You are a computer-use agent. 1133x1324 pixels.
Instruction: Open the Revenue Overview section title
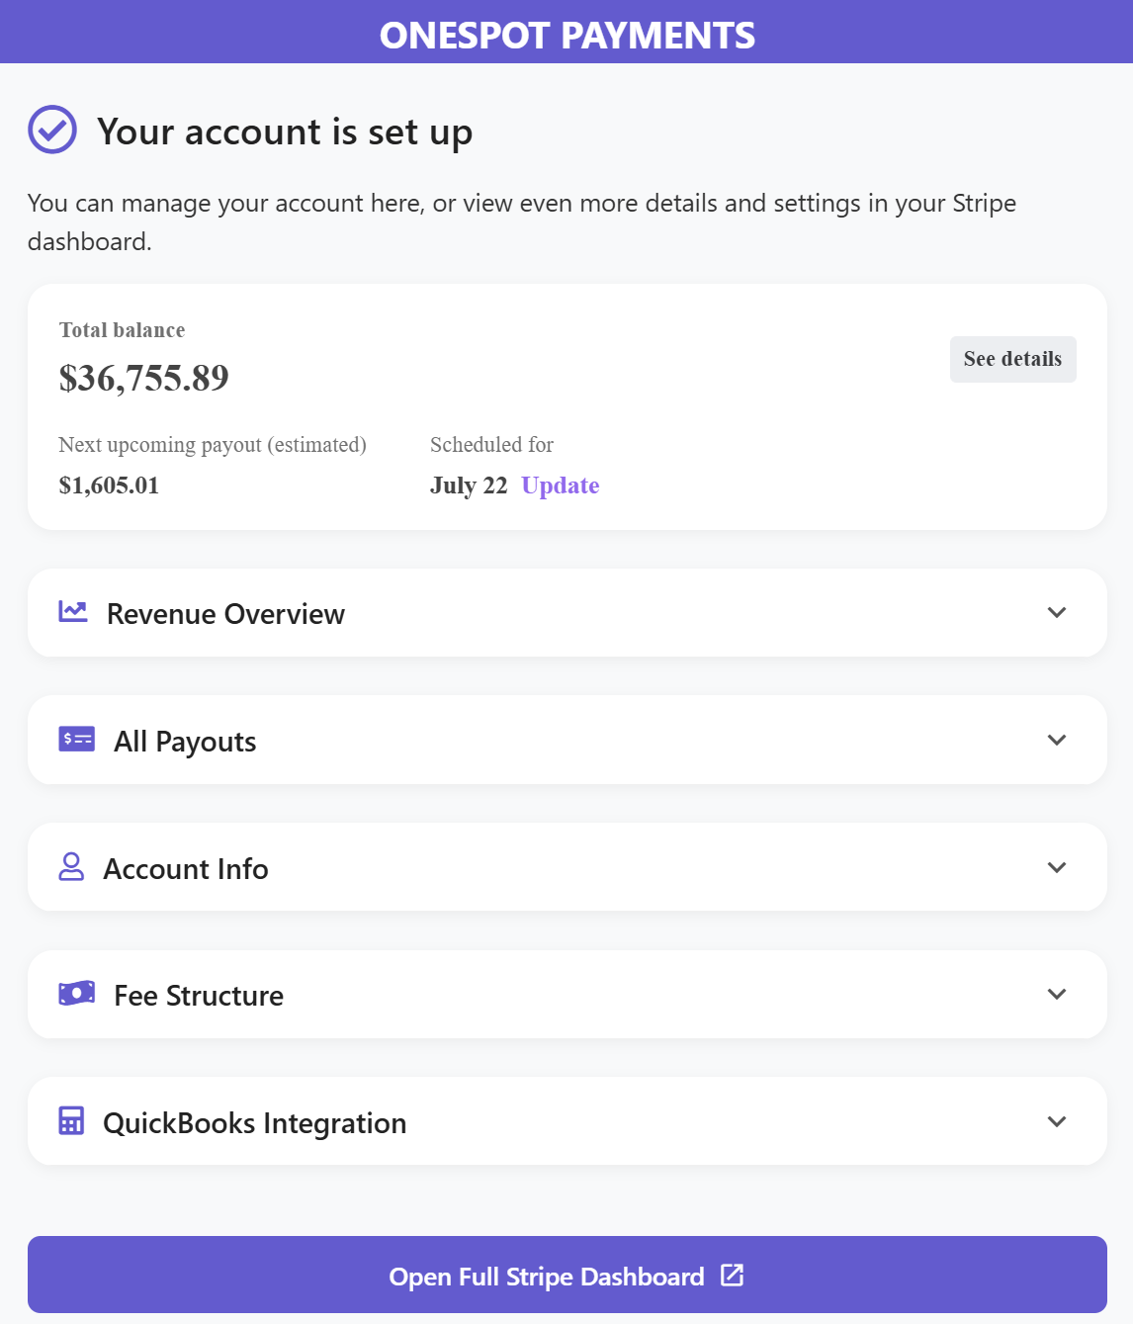[225, 614]
